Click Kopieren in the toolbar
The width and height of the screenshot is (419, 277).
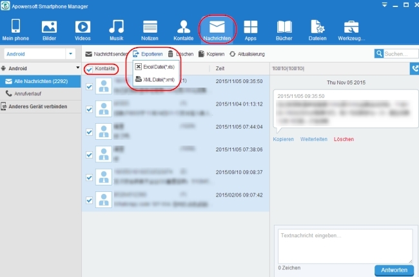211,54
